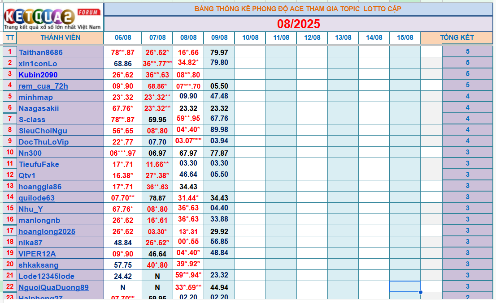Viewport: 496px width, 303px height.
Task: Click manlongnb's 09/08 value 33.88
Action: [x=219, y=219]
